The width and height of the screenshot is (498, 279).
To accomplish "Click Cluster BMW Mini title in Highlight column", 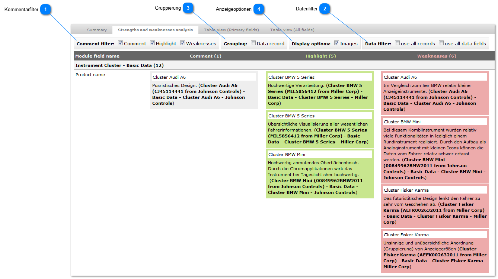I will pyautogui.click(x=319, y=155).
